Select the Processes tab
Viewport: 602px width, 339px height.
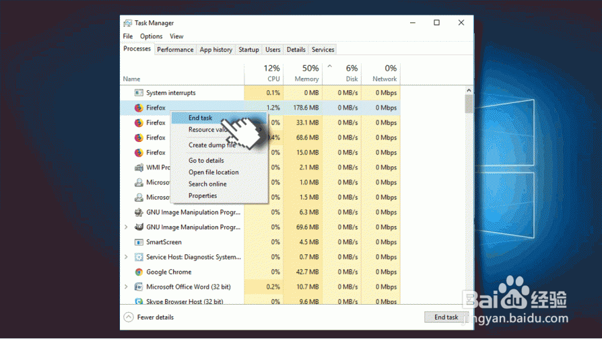click(x=137, y=48)
